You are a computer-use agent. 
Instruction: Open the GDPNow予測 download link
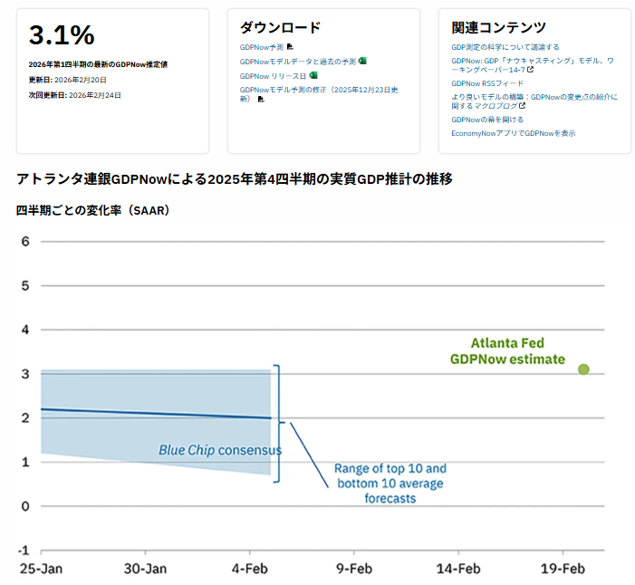coord(262,46)
